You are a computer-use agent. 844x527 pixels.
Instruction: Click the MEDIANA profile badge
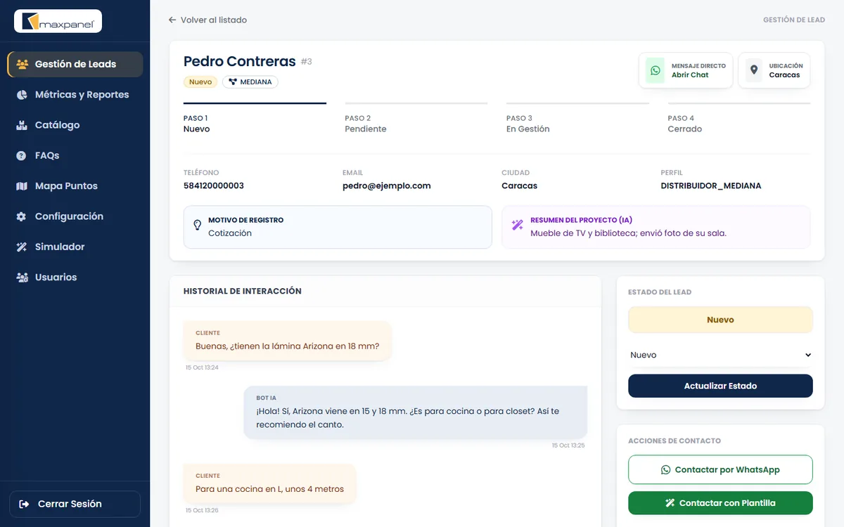(x=250, y=82)
